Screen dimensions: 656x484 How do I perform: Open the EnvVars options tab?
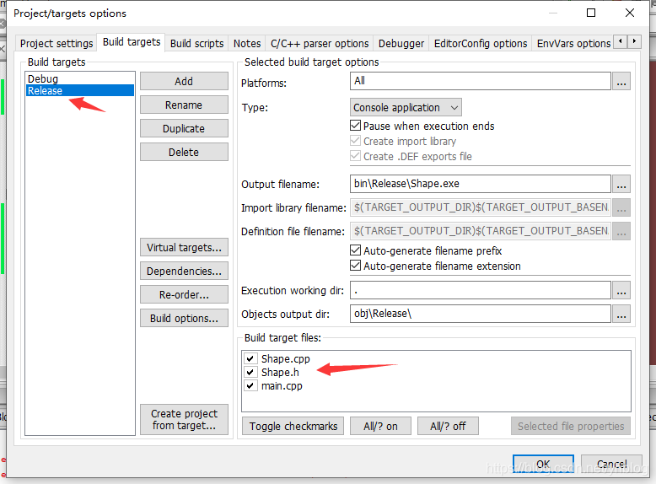573,44
